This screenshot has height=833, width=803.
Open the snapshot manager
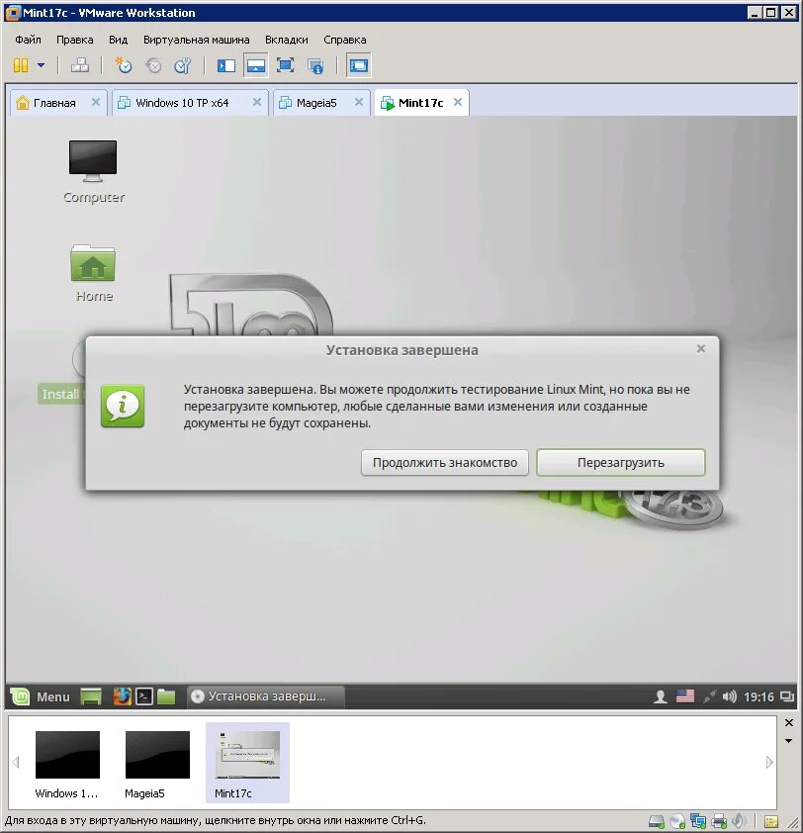[x=183, y=65]
